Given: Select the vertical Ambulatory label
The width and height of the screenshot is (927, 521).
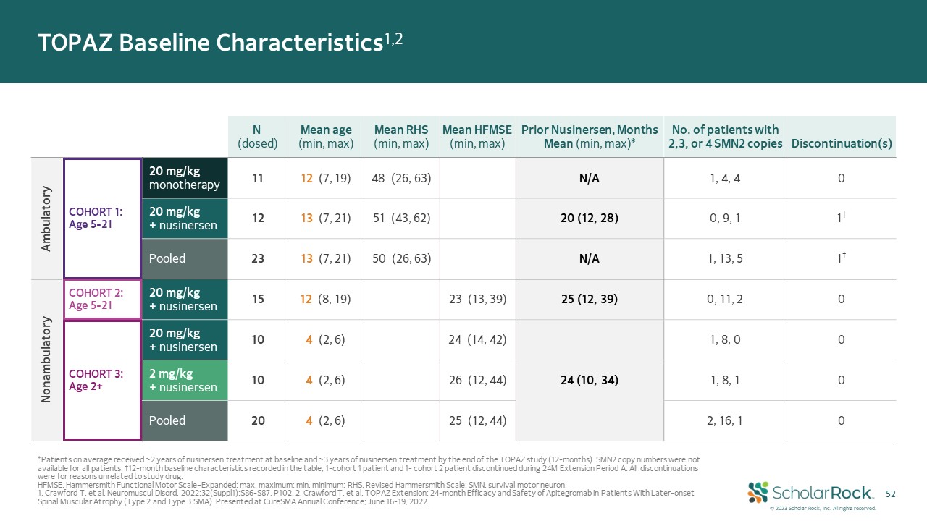Looking at the screenshot, I should coord(47,219).
